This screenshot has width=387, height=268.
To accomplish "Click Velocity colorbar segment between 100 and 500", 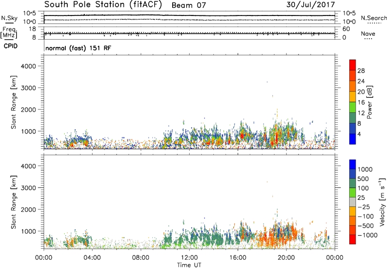I will click(x=353, y=183).
